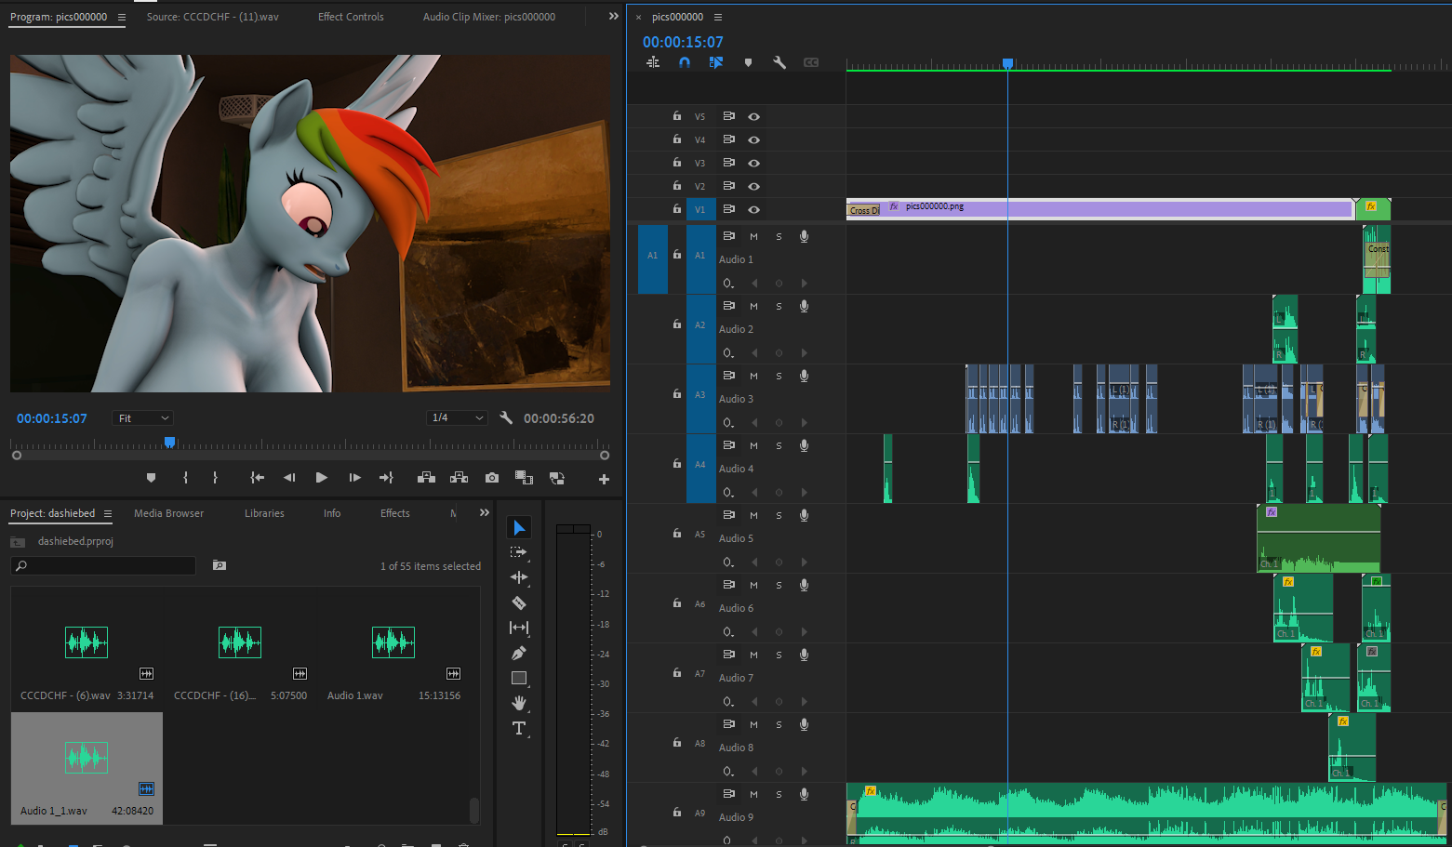1452x847 pixels.
Task: Open Timeline Display Settings wrench
Action: pos(779,62)
